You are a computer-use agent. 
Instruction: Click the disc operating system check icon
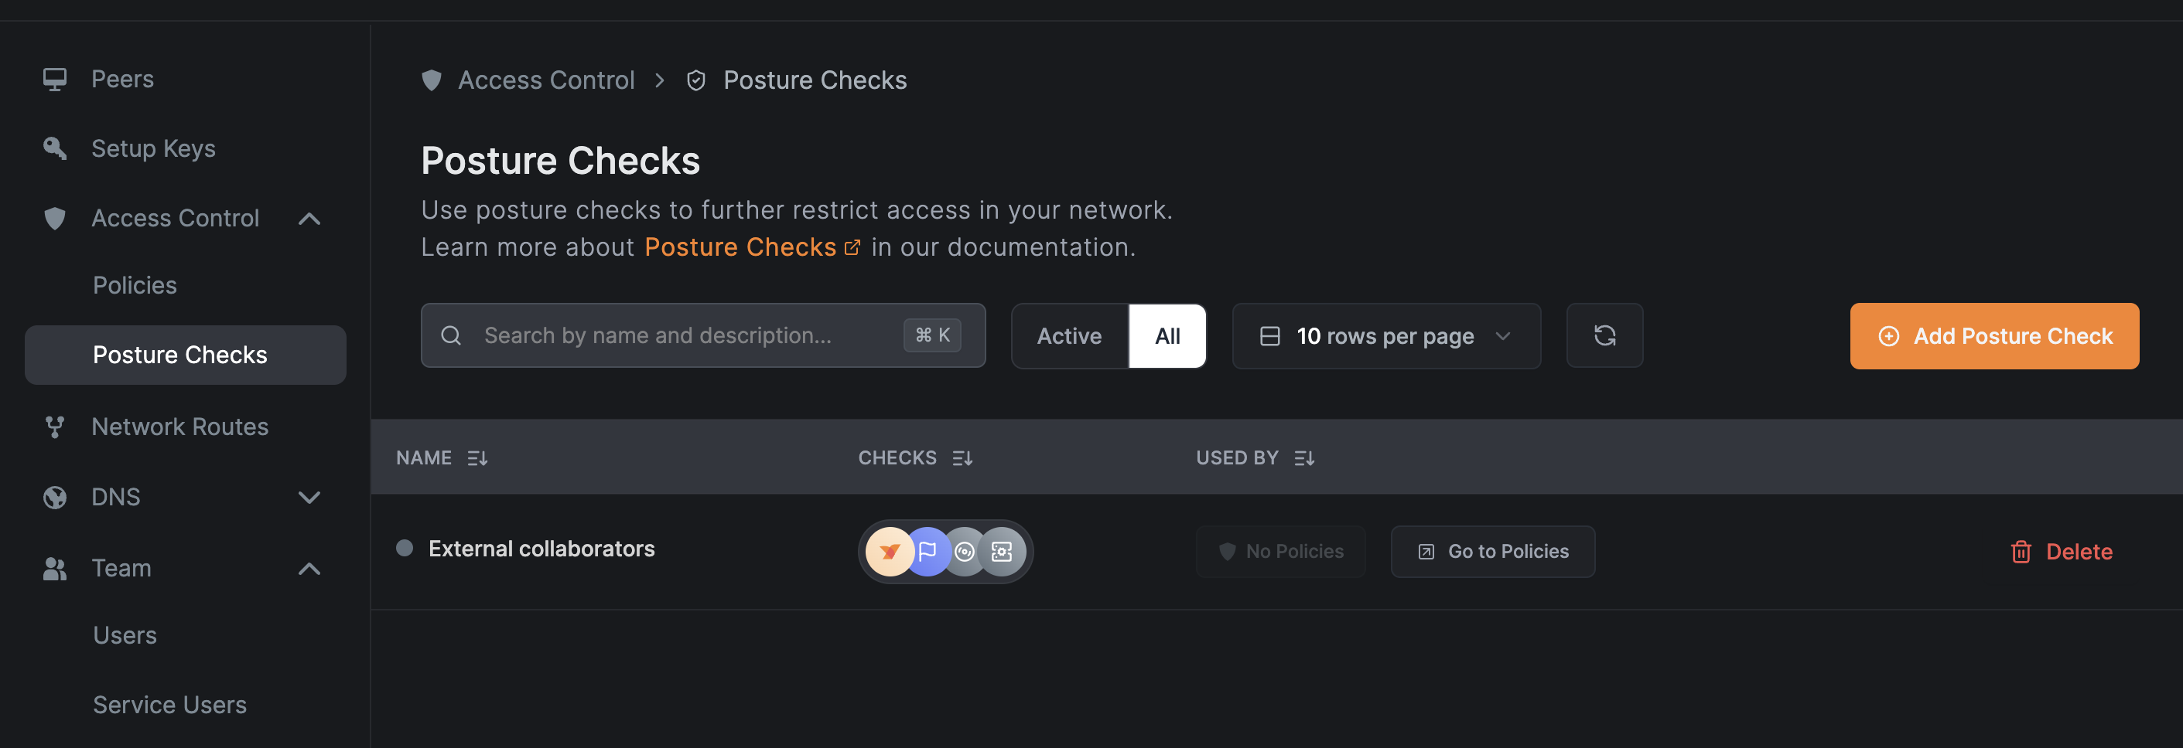pos(965,552)
